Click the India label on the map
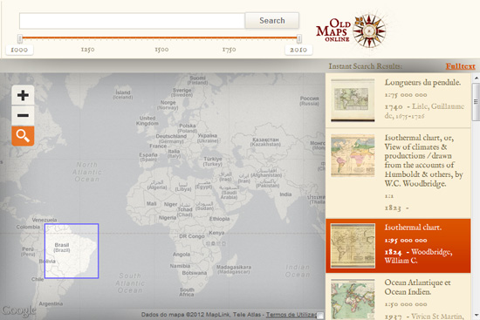 (x=285, y=194)
